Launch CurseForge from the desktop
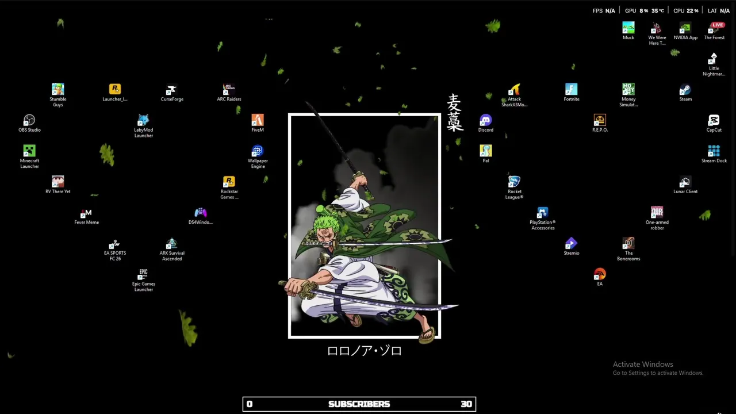736x414 pixels. (172, 92)
